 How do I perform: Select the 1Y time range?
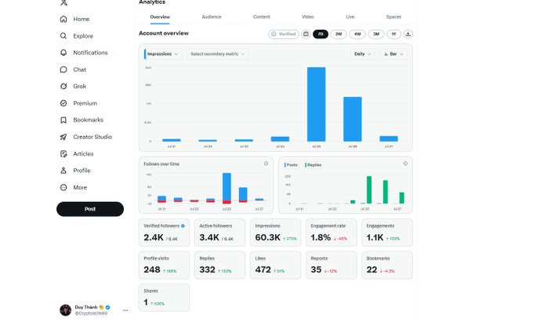(393, 34)
